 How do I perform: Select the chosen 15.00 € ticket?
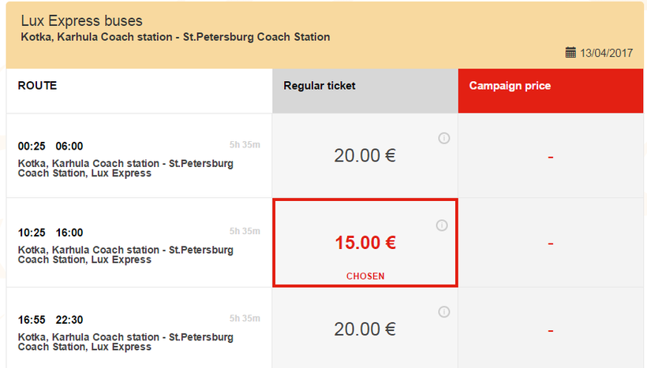tap(365, 243)
